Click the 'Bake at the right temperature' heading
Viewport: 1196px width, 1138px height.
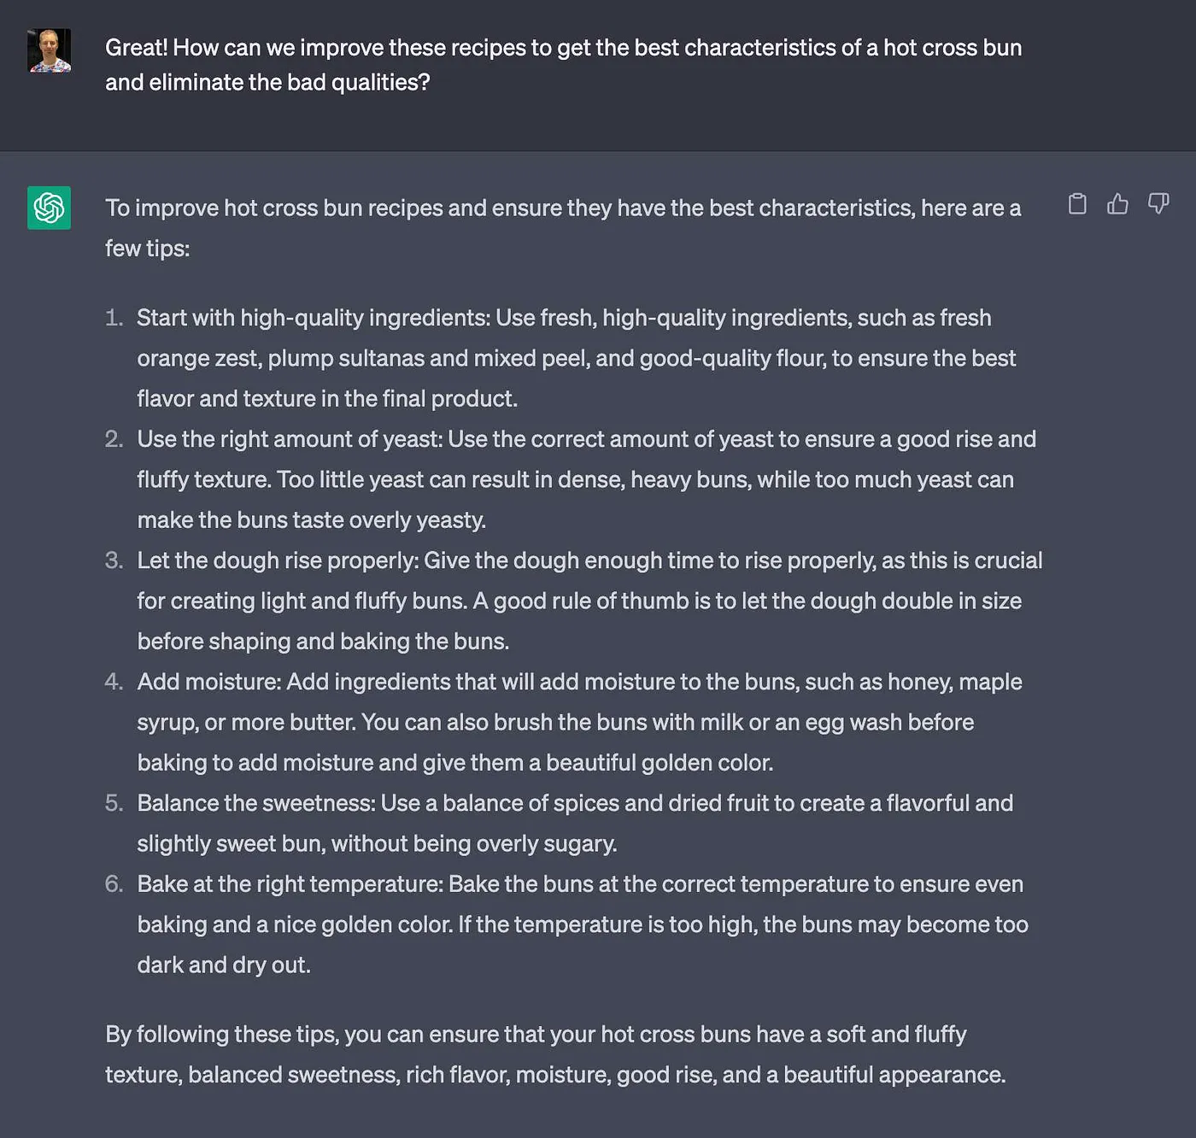coord(290,883)
